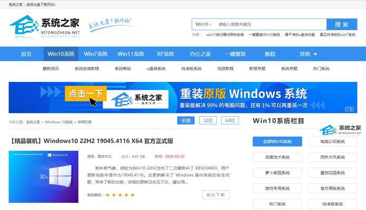This screenshot has width=366, height=210.
Task: Select 雨林木风系统 category button
Action: 332,157
